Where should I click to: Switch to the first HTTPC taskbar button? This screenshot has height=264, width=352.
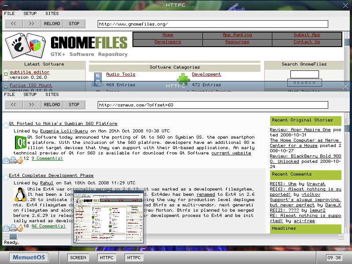coord(106,257)
